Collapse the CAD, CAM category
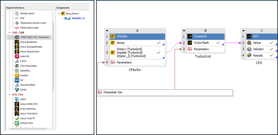Screen dimensions: 278x135 9,33
